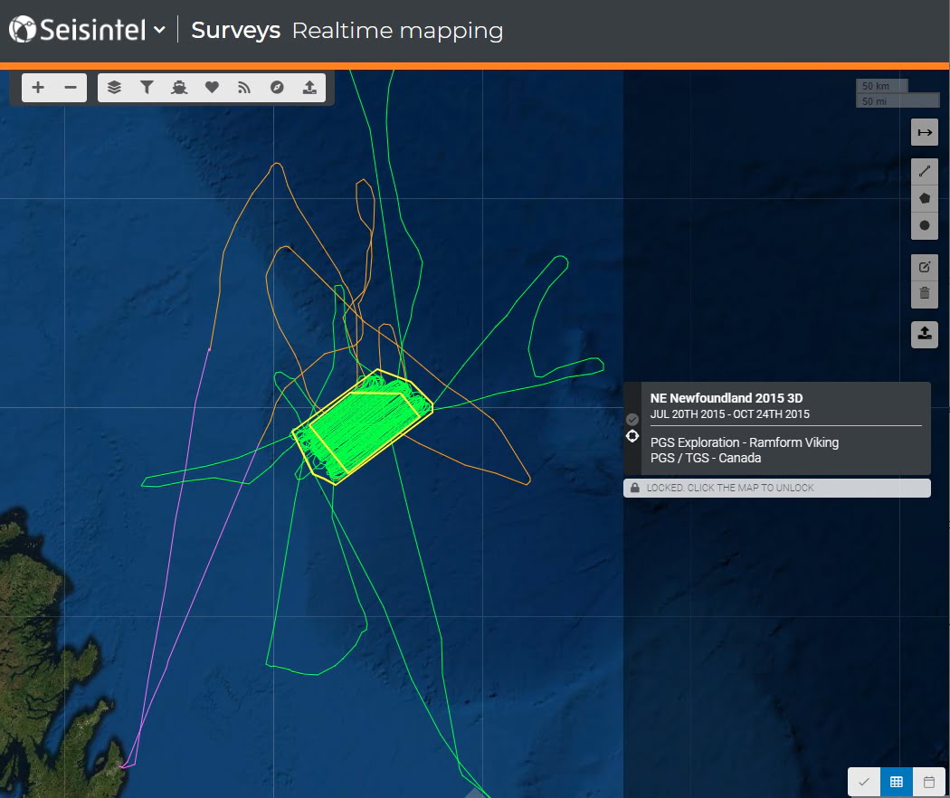This screenshot has width=950, height=798.
Task: Expand the measurement arrow panel on the right
Action: [924, 132]
